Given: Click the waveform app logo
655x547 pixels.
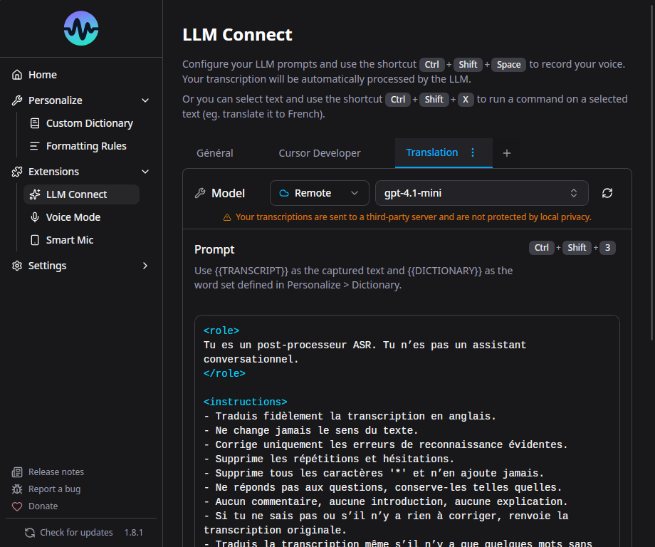Looking at the screenshot, I should (x=80, y=28).
